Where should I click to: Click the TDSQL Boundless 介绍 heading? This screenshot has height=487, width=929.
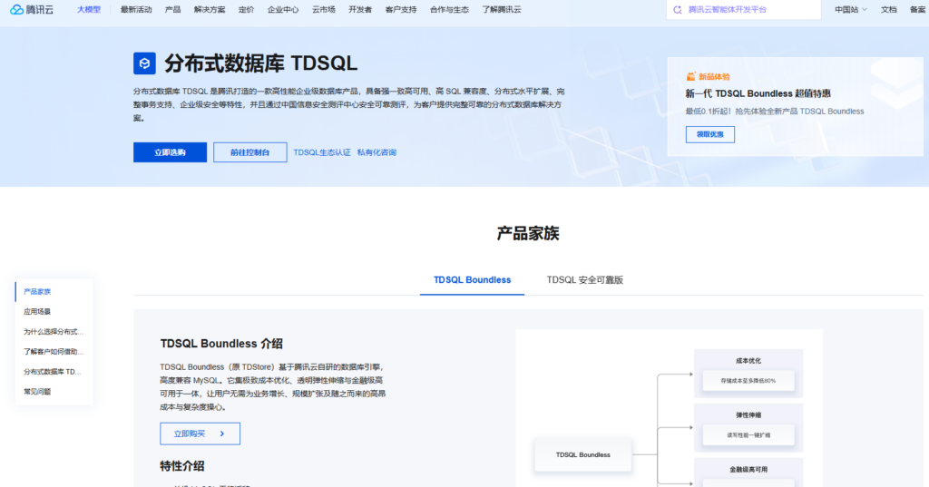[x=221, y=344]
